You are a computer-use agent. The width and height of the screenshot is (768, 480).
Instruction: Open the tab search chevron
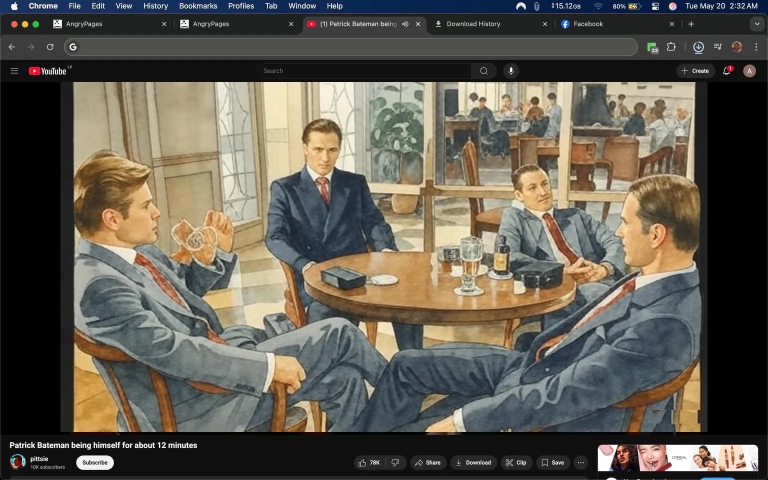click(756, 23)
